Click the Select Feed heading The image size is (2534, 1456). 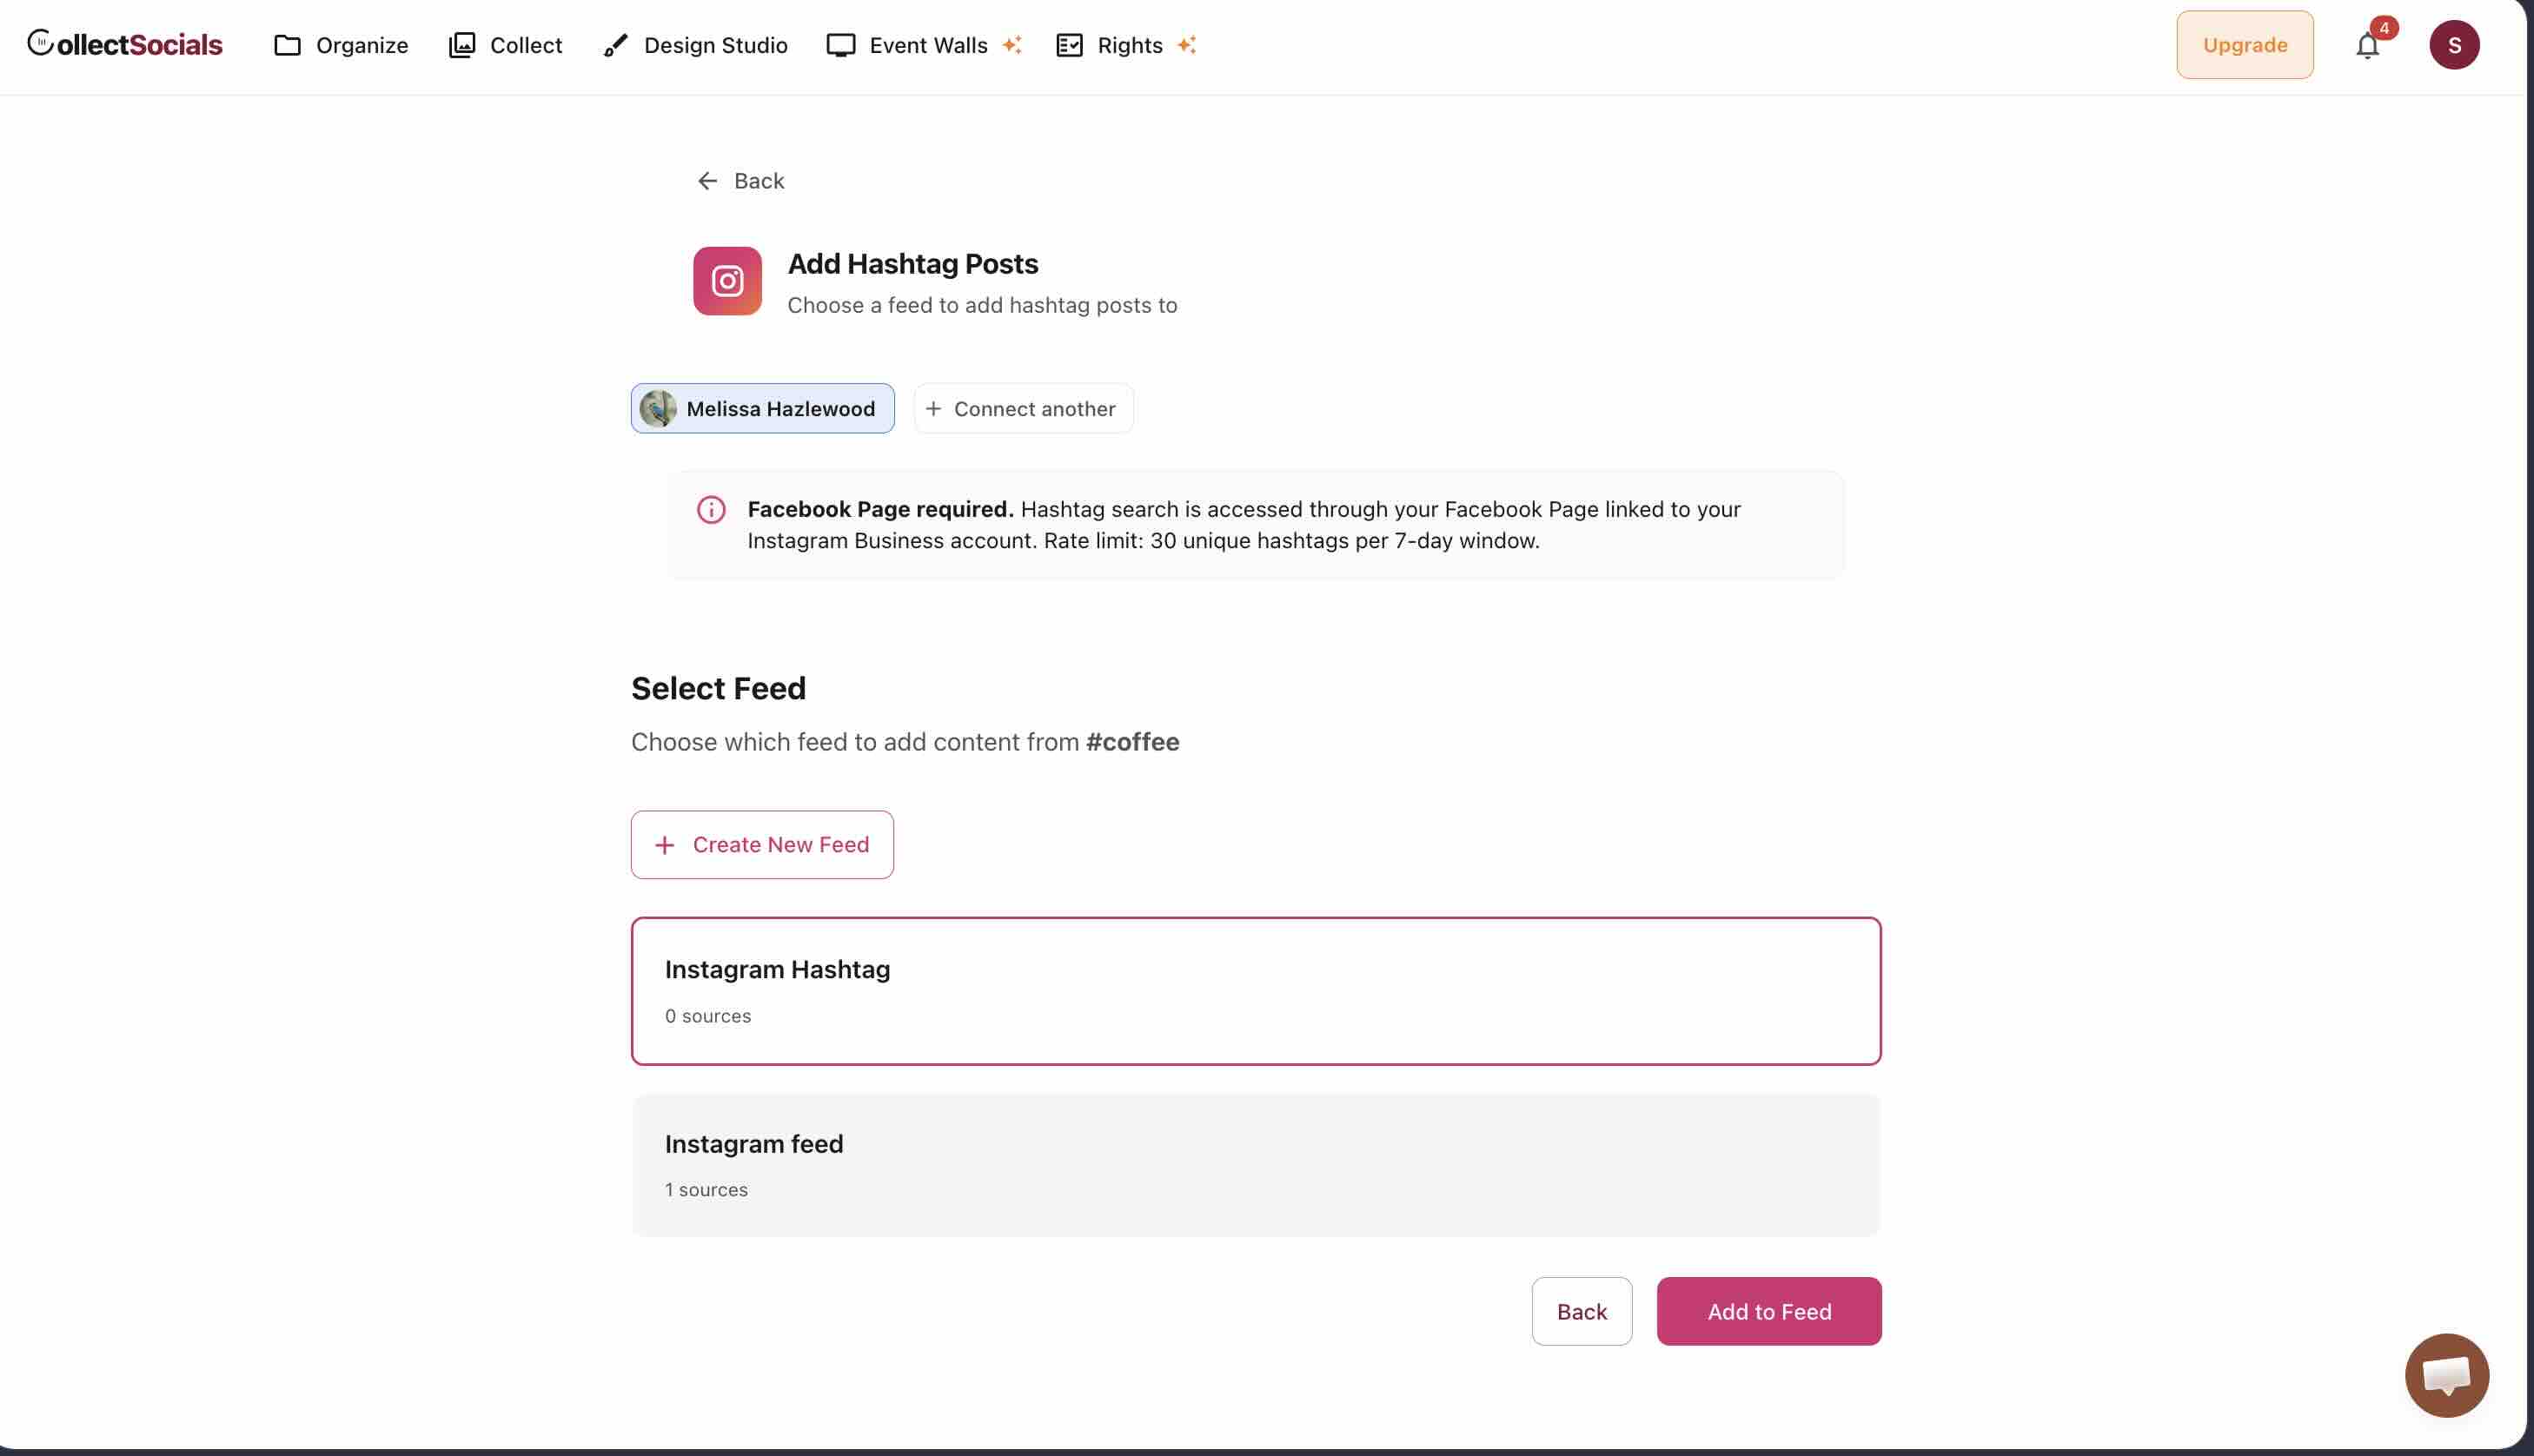click(x=718, y=688)
